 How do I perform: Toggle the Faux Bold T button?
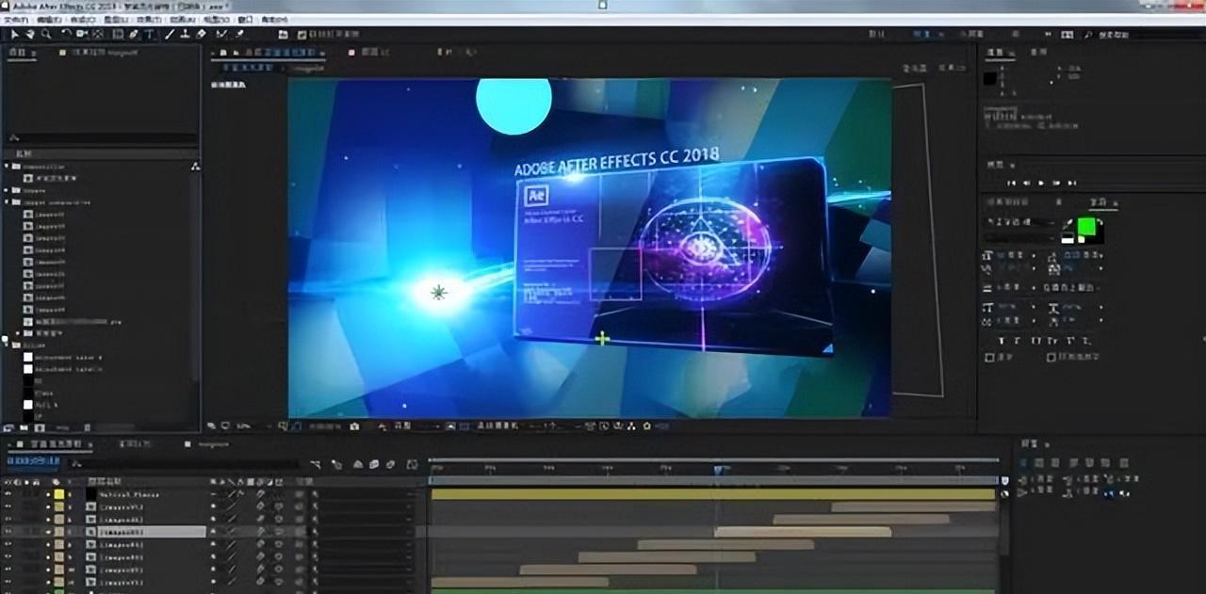point(1002,340)
